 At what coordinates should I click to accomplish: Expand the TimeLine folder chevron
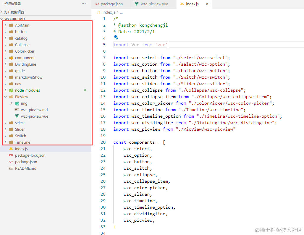click(x=5, y=142)
